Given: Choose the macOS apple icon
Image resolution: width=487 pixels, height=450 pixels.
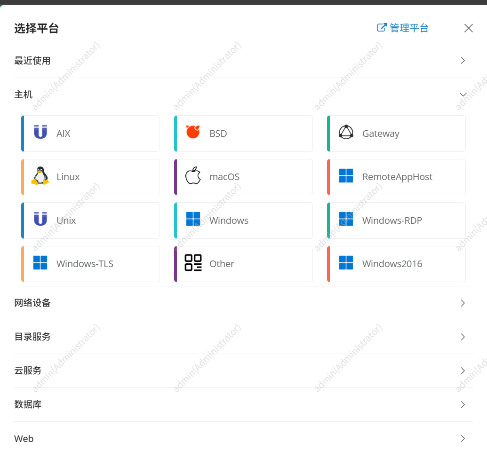Looking at the screenshot, I should point(193,176).
